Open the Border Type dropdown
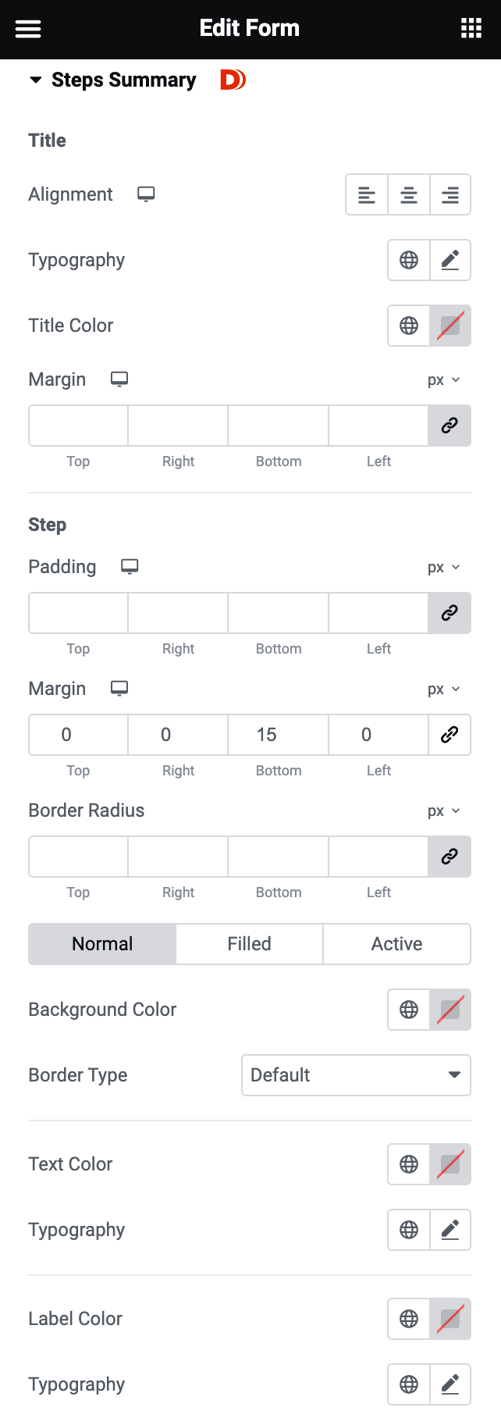The width and height of the screenshot is (501, 1418). point(356,1075)
